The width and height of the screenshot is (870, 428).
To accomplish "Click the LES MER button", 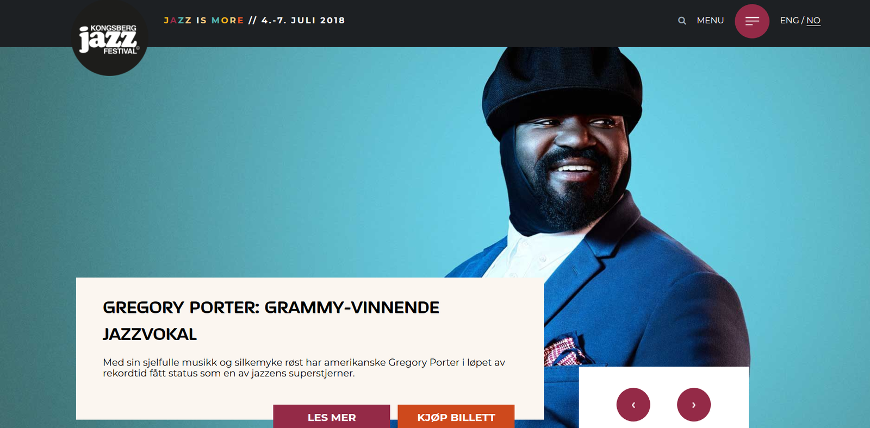I will pos(332,417).
